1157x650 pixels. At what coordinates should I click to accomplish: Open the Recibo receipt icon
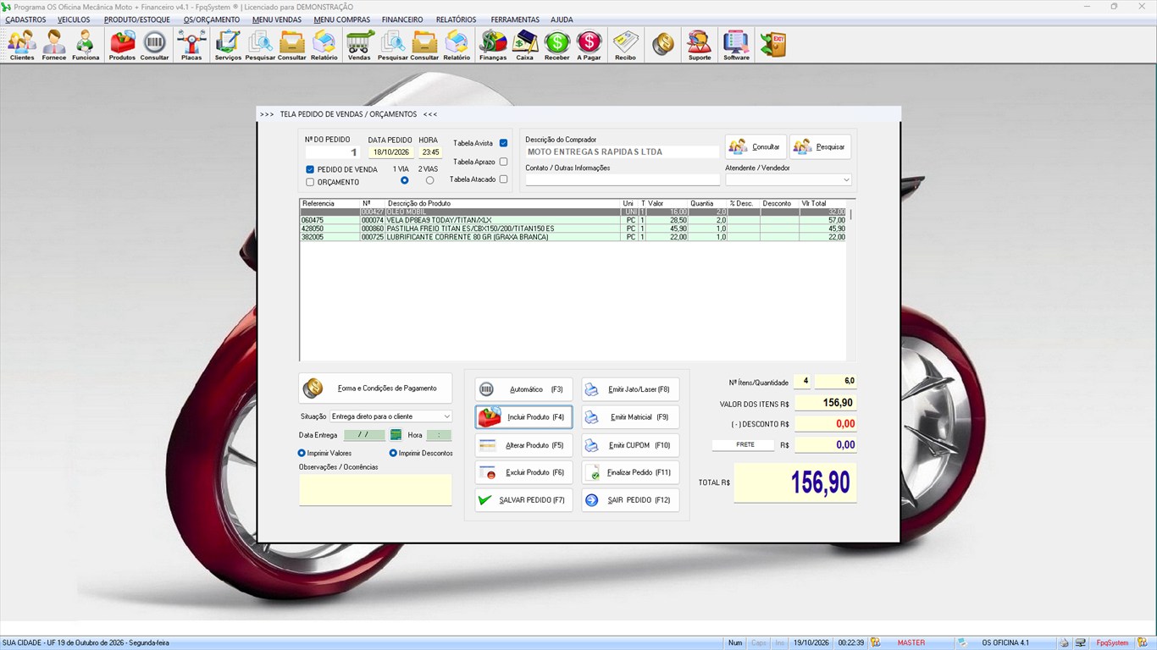[625, 45]
